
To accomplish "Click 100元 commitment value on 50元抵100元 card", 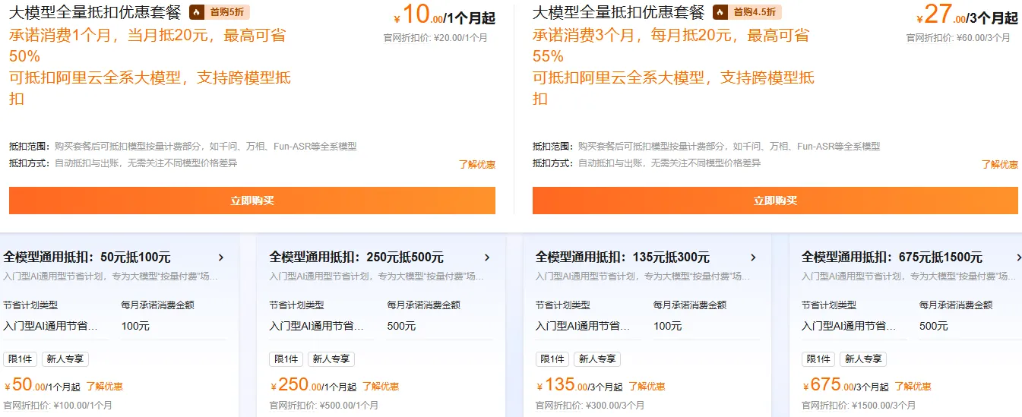I will [135, 326].
